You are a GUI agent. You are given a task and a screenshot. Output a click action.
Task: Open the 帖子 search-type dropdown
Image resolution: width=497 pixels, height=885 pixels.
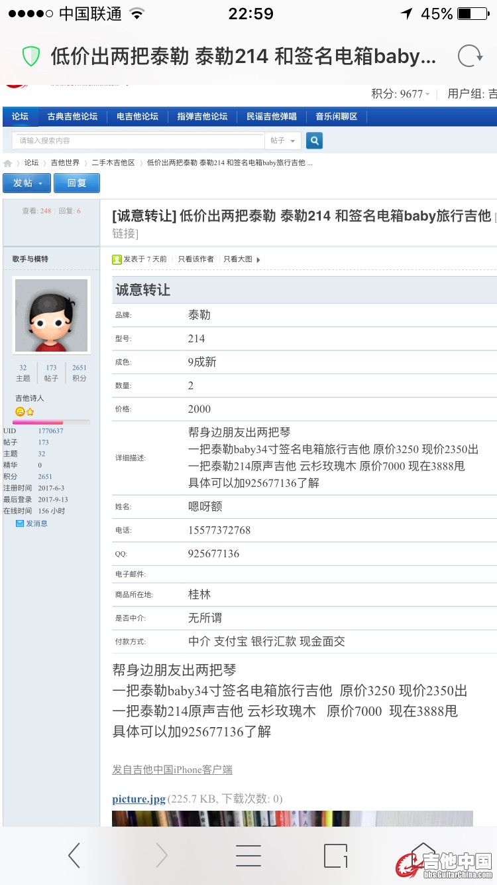point(283,141)
